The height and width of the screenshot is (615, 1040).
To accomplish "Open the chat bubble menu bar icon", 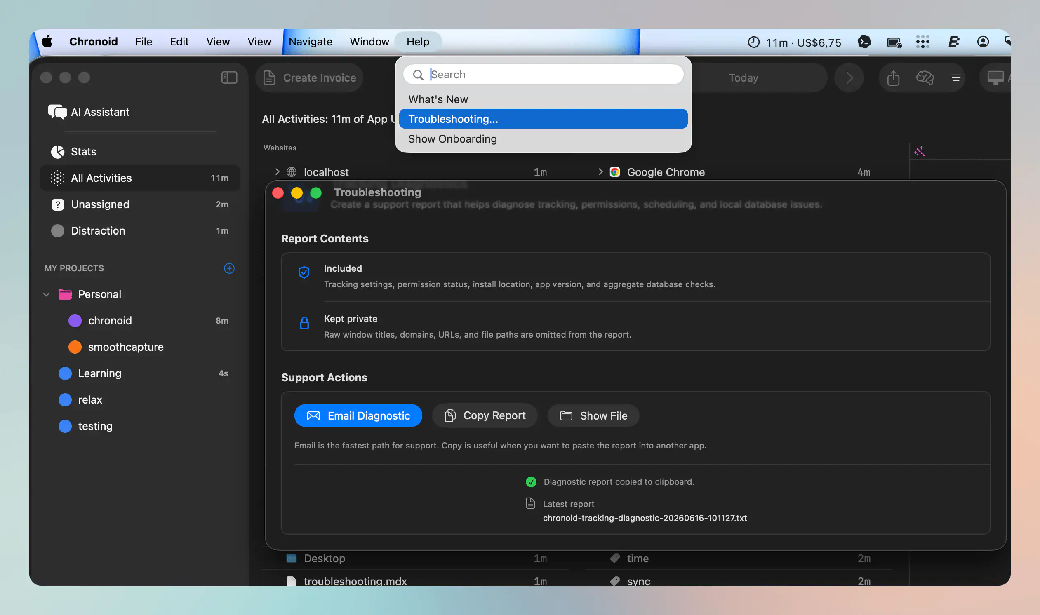I will 864,42.
